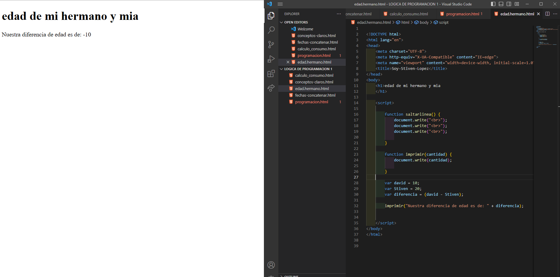Open programacion.html in Open Editors

(314, 55)
